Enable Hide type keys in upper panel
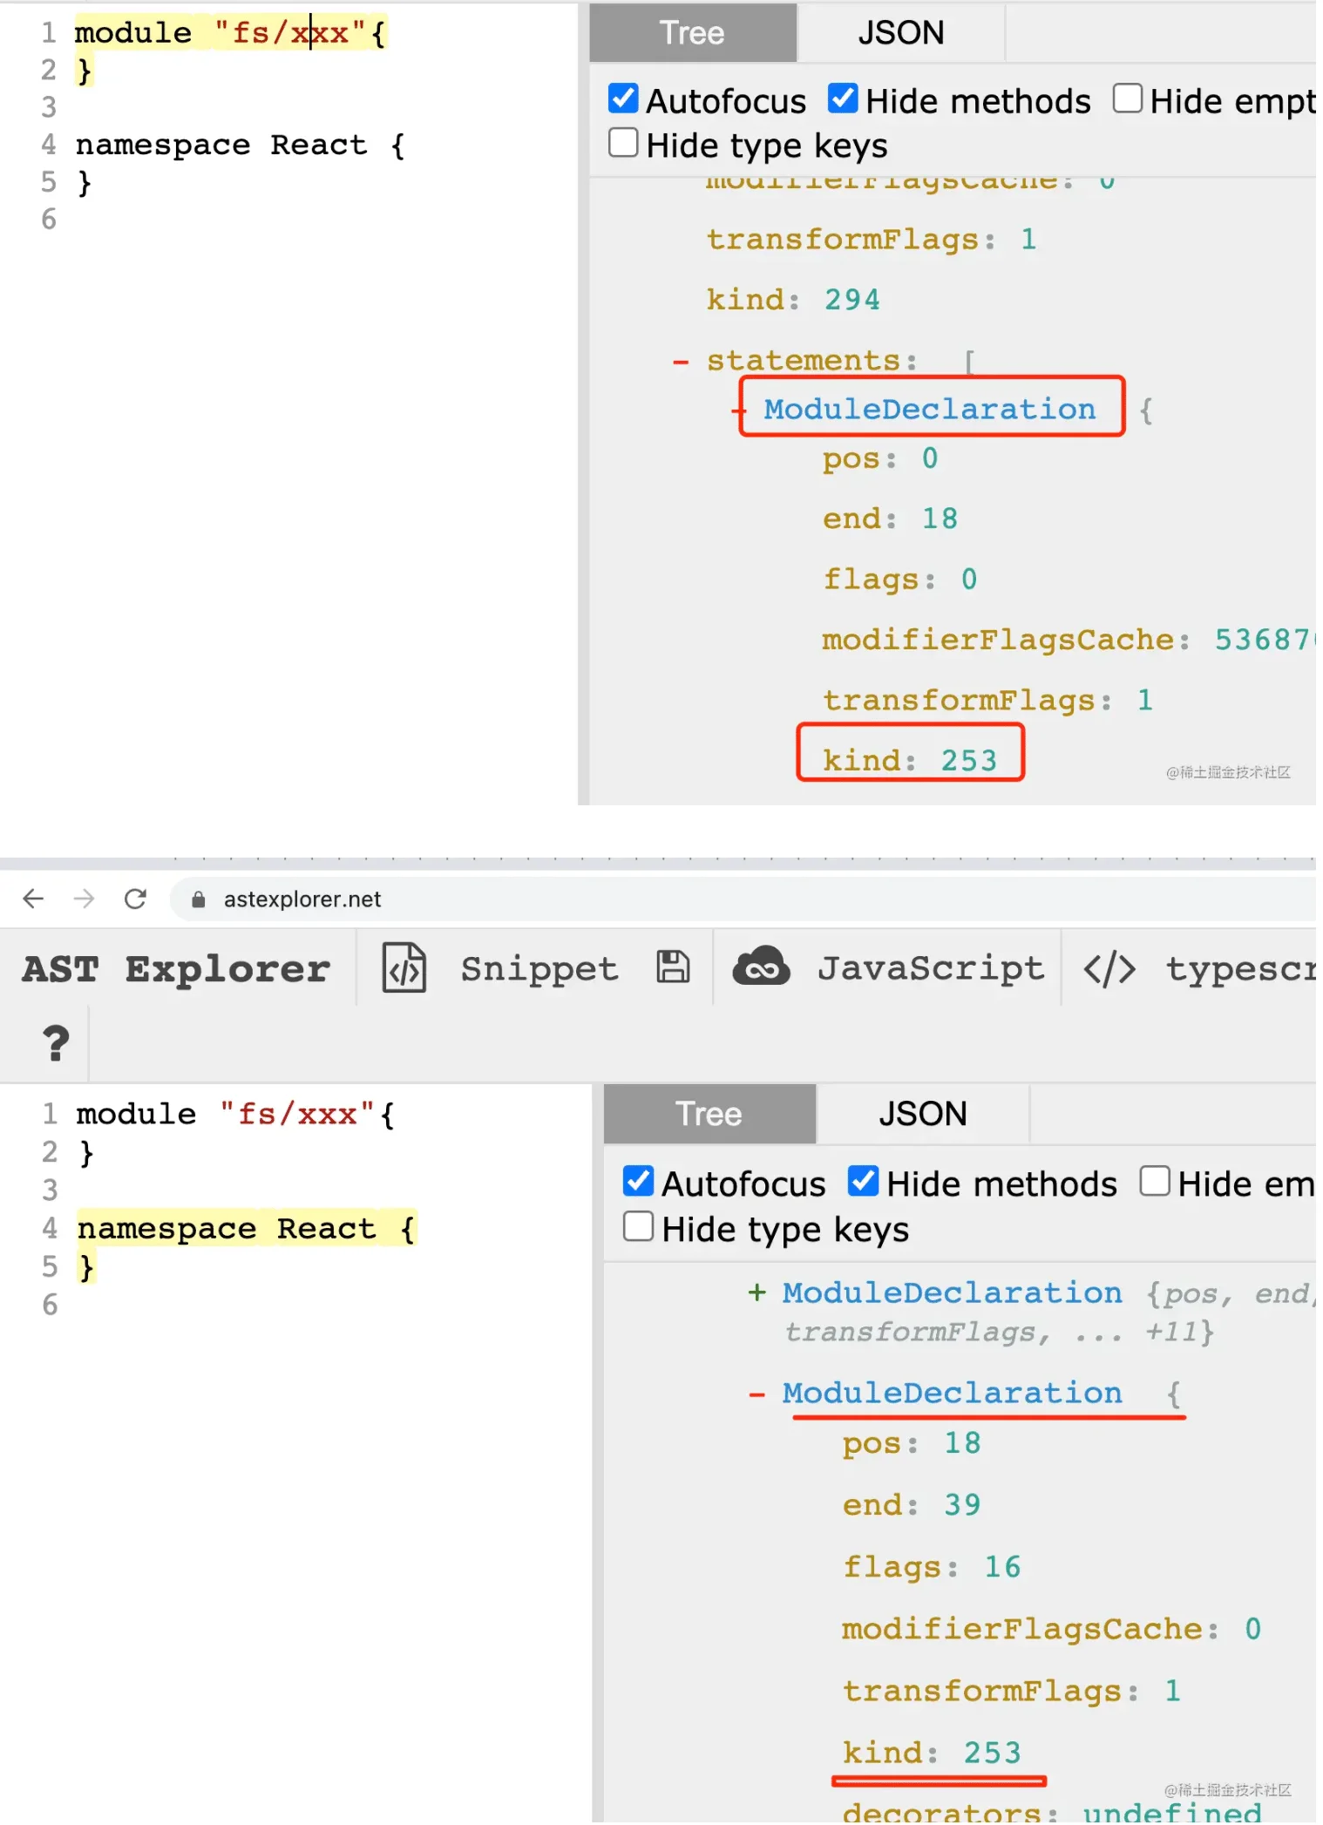1323x1825 pixels. coord(623,143)
